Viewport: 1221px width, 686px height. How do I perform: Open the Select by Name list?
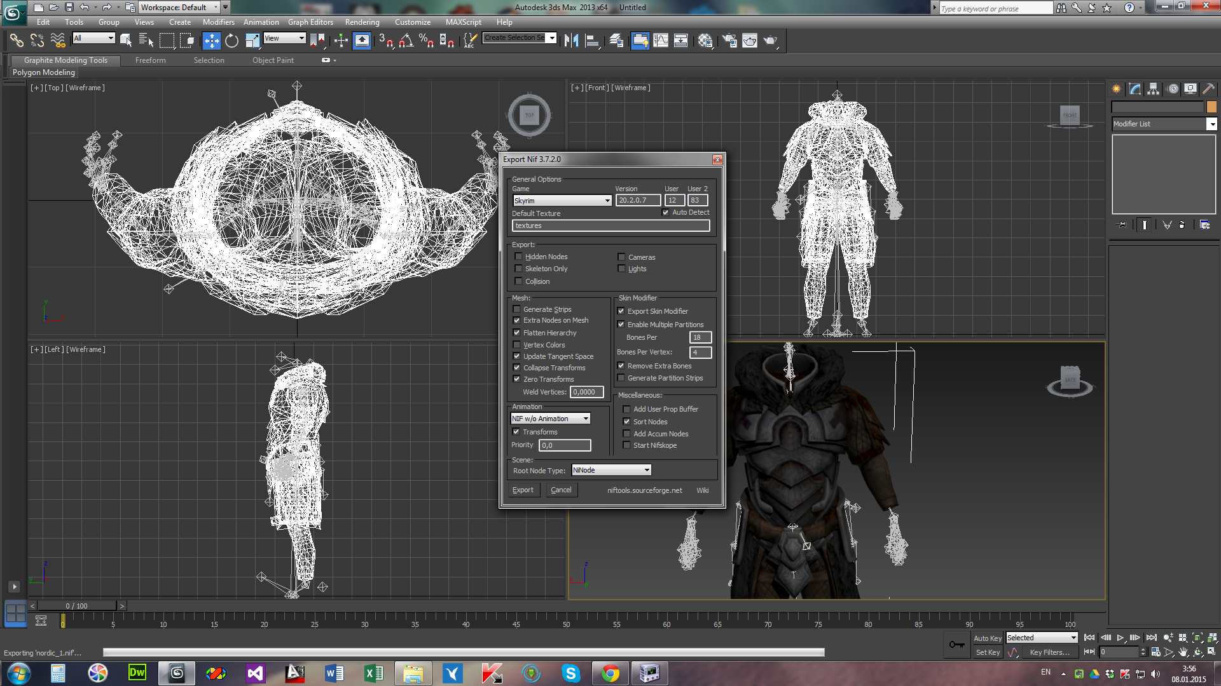146,41
